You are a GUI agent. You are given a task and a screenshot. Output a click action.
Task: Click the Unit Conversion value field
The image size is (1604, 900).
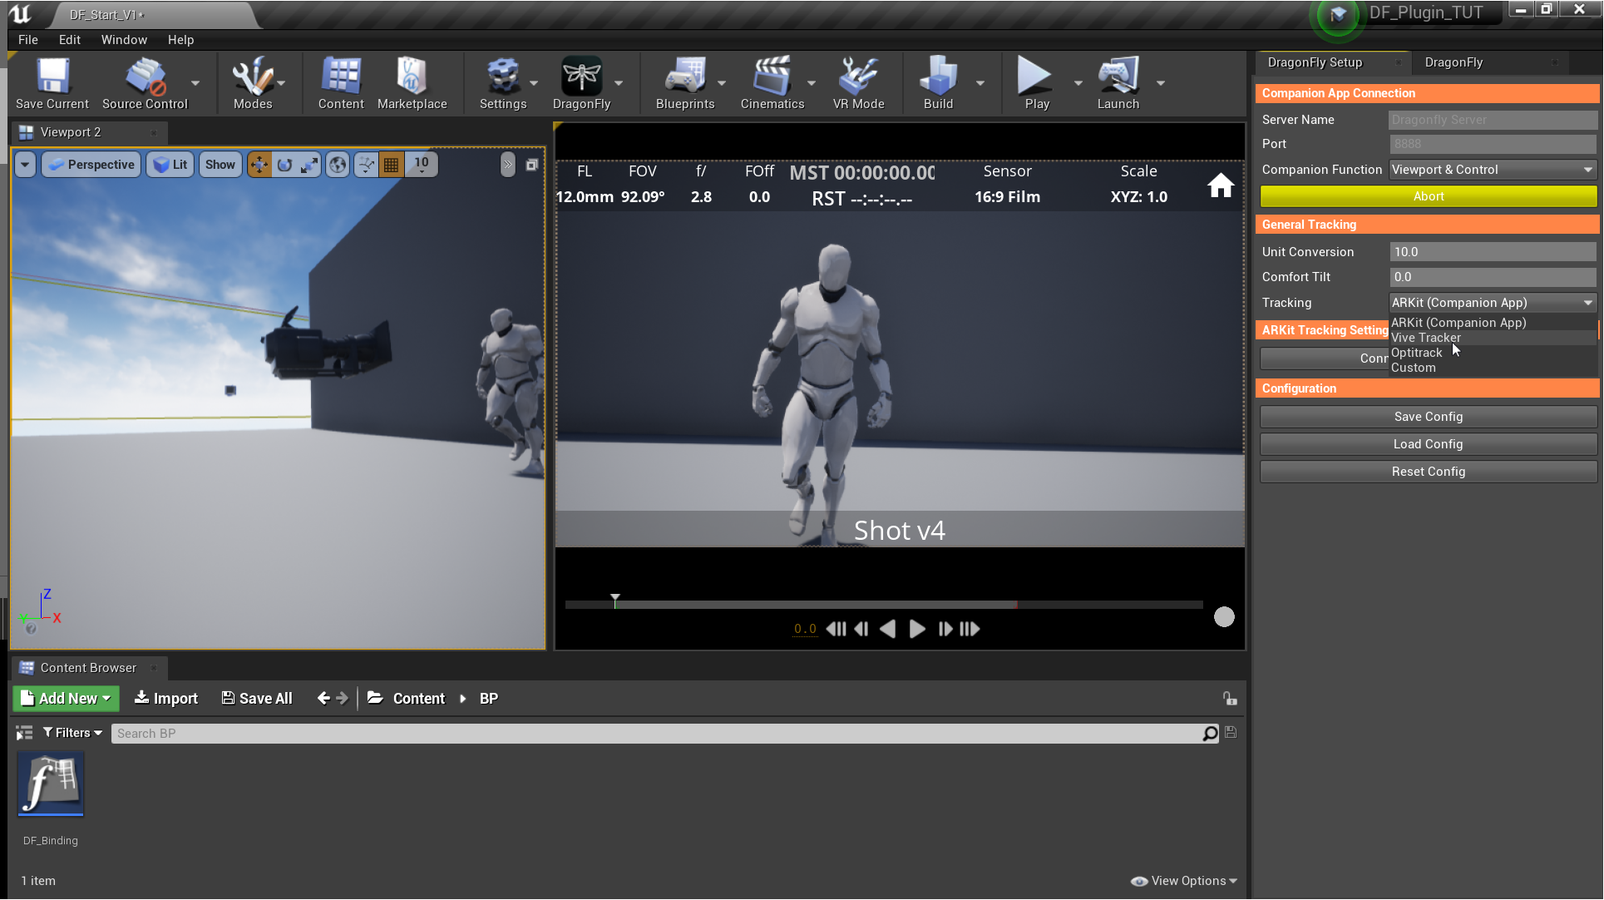coord(1493,252)
